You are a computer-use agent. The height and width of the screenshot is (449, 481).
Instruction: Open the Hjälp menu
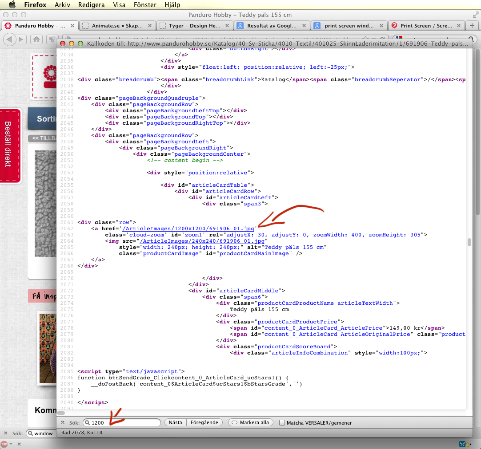[x=172, y=5]
